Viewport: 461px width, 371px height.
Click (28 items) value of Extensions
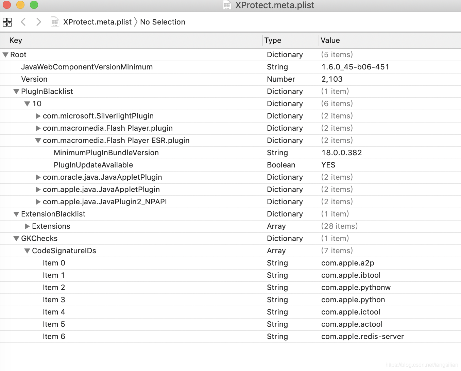pyautogui.click(x=340, y=226)
